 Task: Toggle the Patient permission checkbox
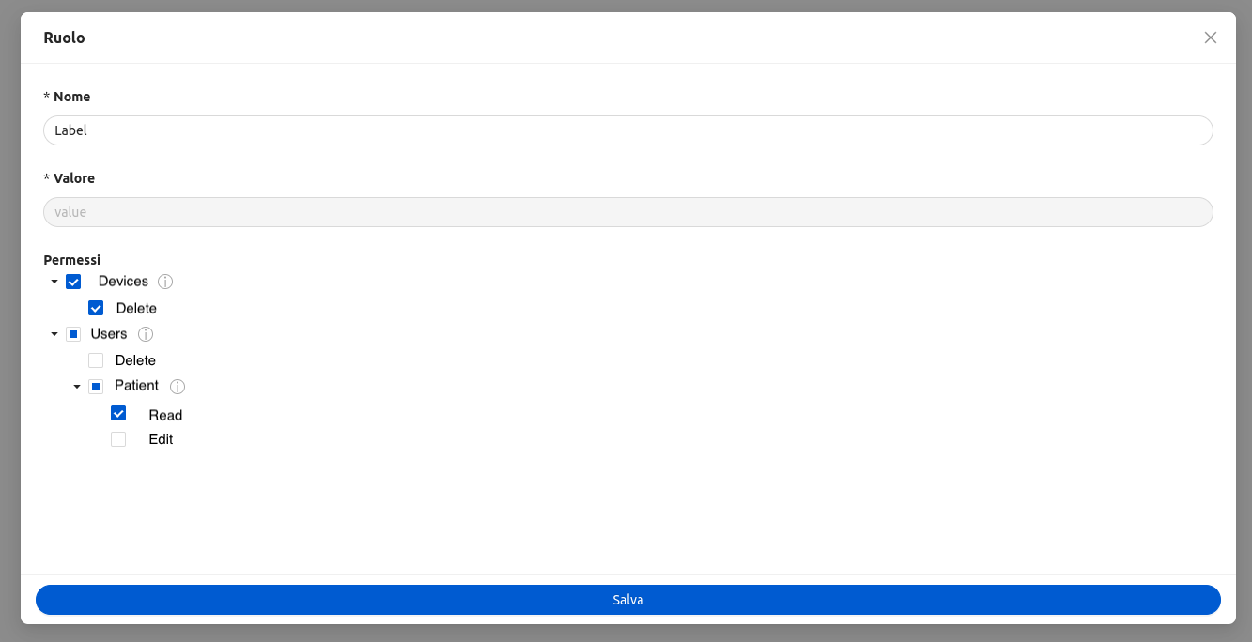(96, 386)
